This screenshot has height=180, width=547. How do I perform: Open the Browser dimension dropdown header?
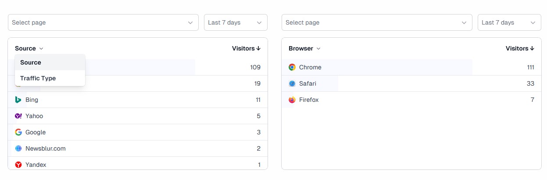click(304, 48)
